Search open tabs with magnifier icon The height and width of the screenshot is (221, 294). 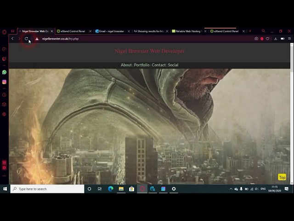(263, 31)
